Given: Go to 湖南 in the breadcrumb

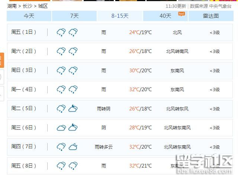Looking at the screenshot, I should coord(12,6).
